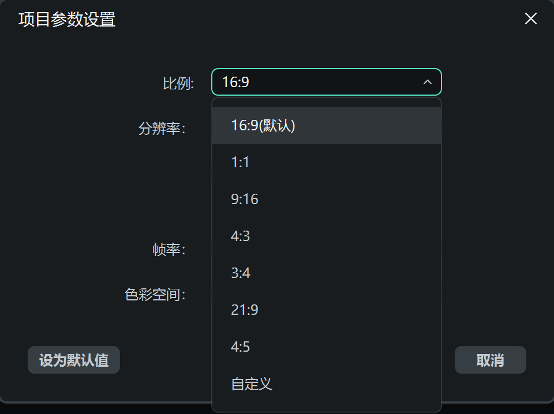Close the 项目参数设置 dialog with the X
Image resolution: width=554 pixels, height=414 pixels.
[530, 18]
